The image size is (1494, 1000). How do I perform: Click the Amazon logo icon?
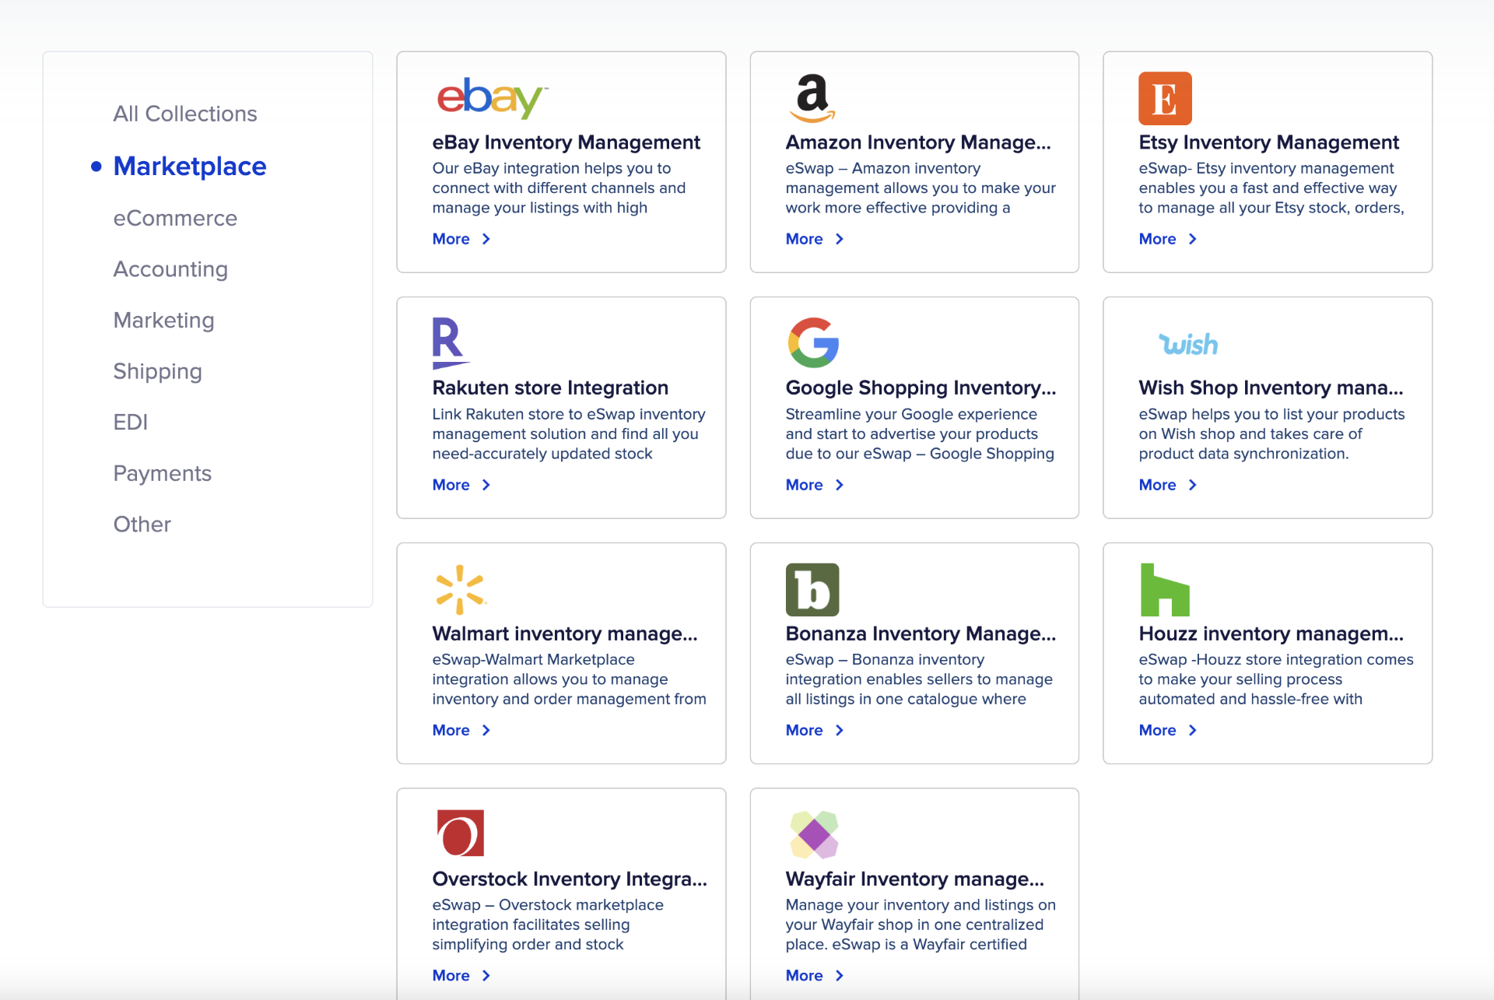click(812, 98)
